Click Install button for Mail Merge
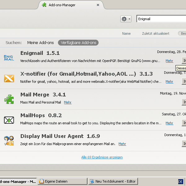The width and height of the screenshot is (186, 186). [184, 102]
